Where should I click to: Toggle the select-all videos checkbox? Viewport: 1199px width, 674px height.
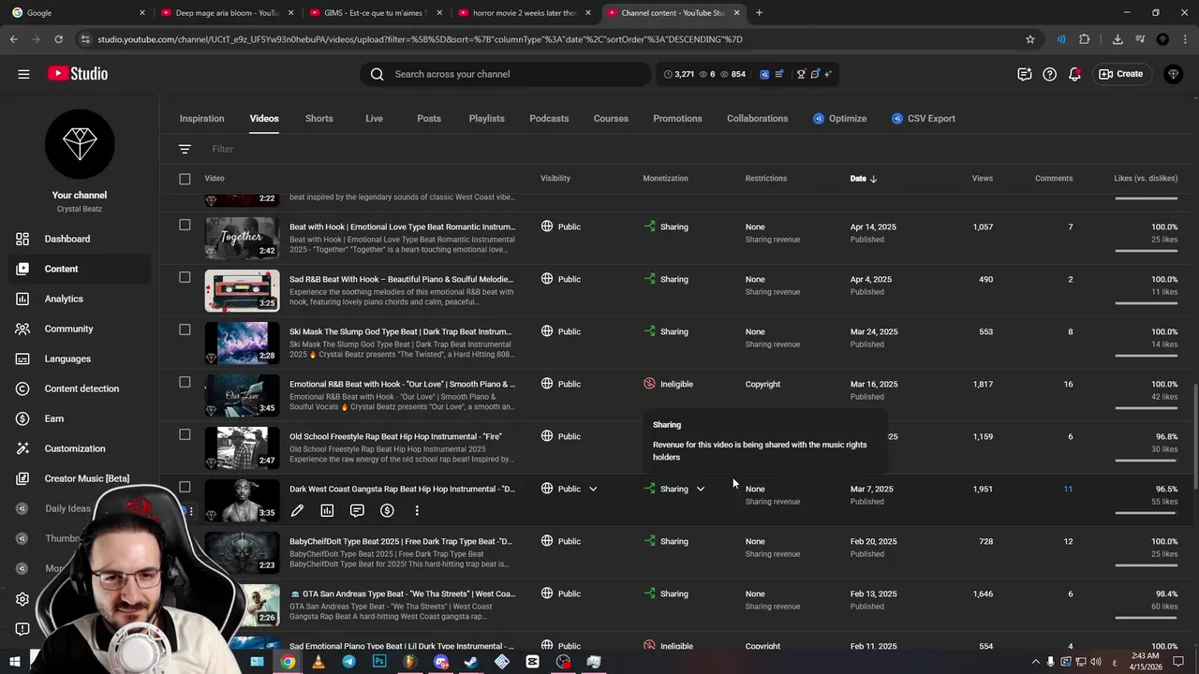(x=185, y=179)
